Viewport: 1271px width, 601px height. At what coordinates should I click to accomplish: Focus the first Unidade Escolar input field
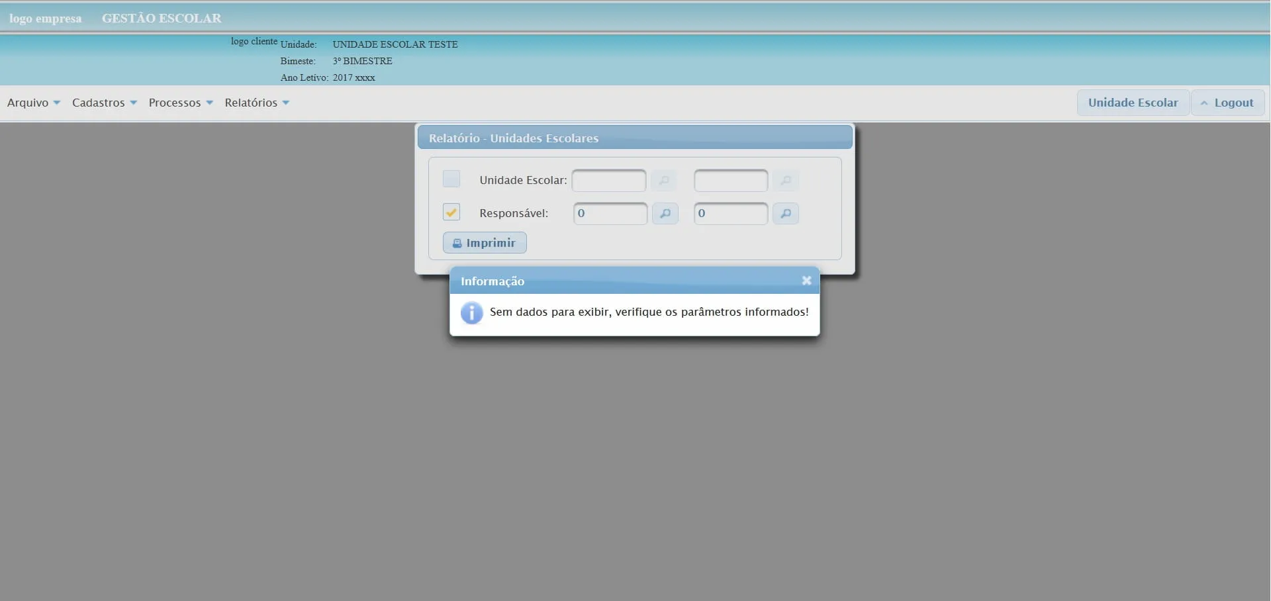coord(609,180)
